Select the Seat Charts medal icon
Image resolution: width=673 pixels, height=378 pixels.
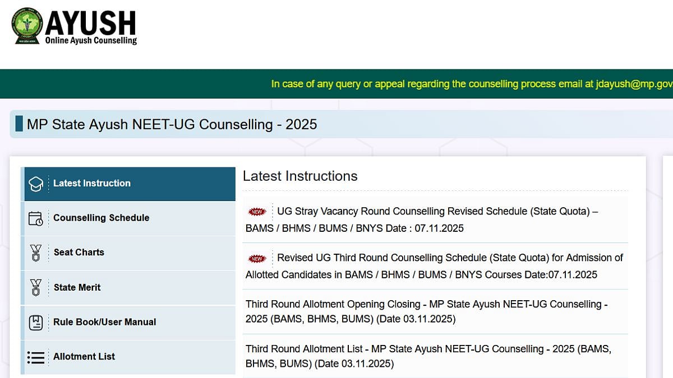[x=35, y=253]
